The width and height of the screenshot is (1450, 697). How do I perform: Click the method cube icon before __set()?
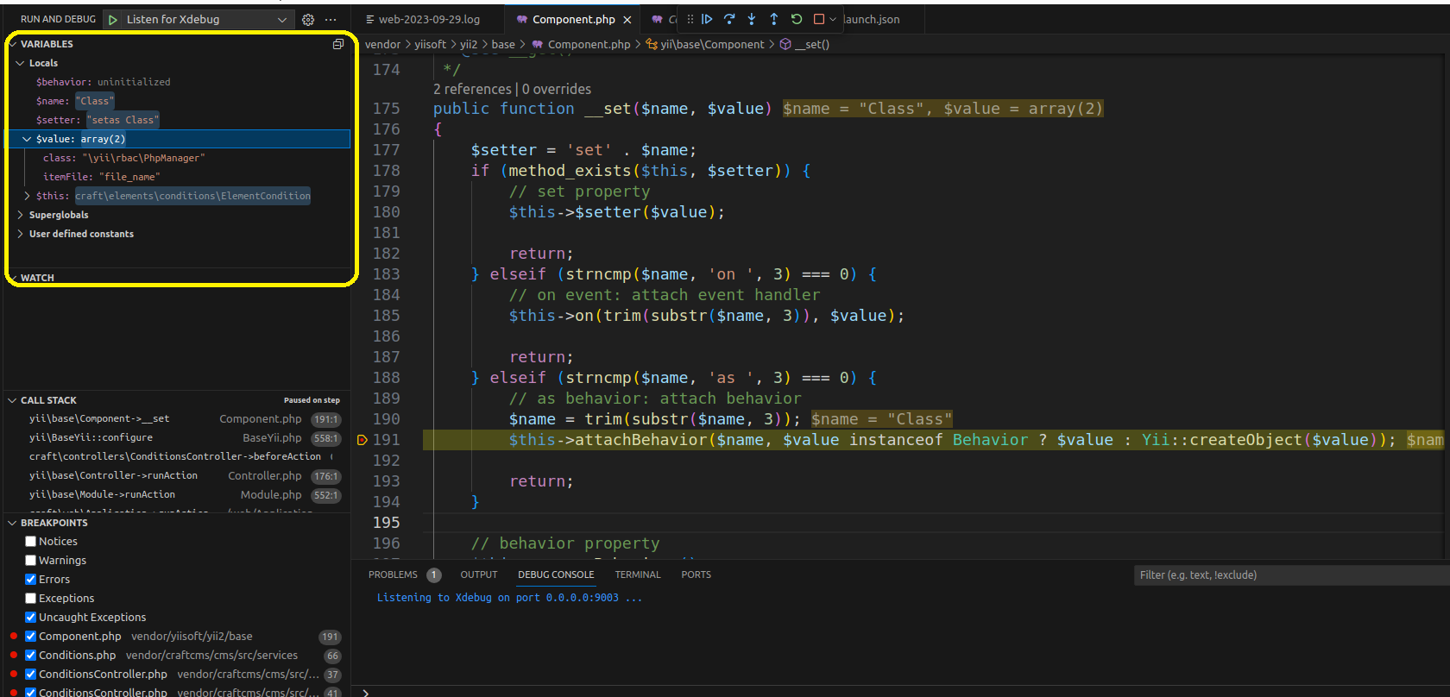pos(785,44)
